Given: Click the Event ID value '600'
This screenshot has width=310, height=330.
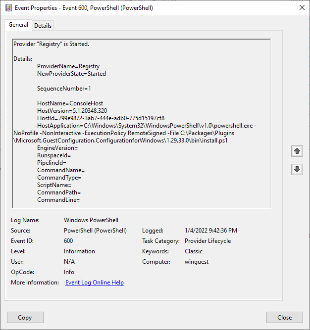Looking at the screenshot, I should 68,241.
